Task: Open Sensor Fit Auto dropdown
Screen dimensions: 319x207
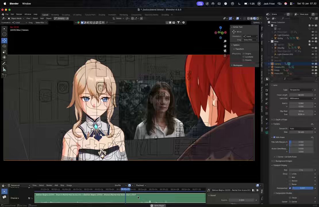Action: [301, 129]
